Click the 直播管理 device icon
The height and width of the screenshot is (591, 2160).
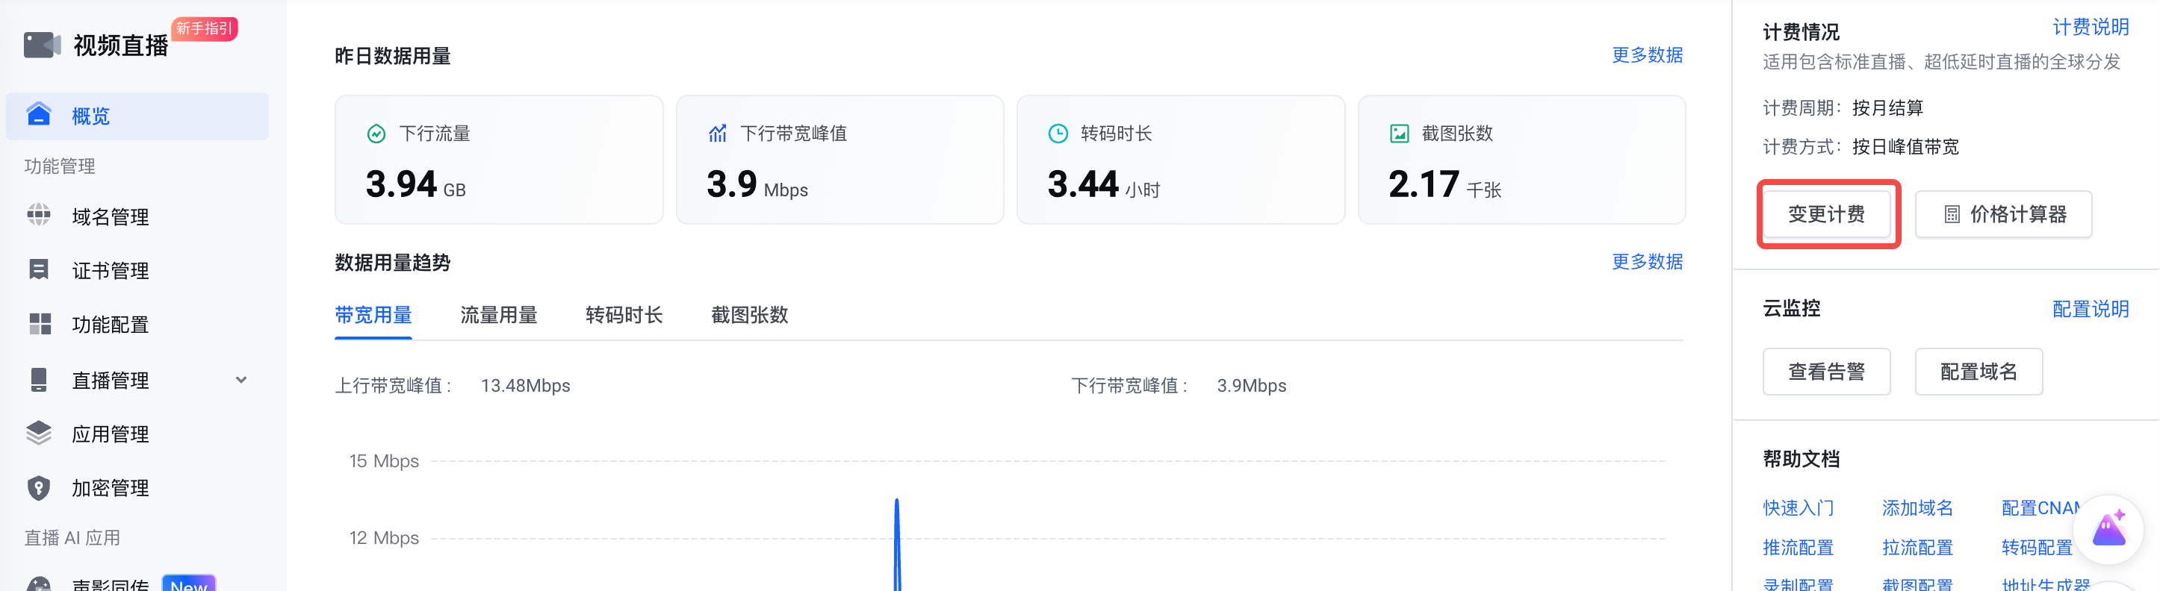pos(39,380)
